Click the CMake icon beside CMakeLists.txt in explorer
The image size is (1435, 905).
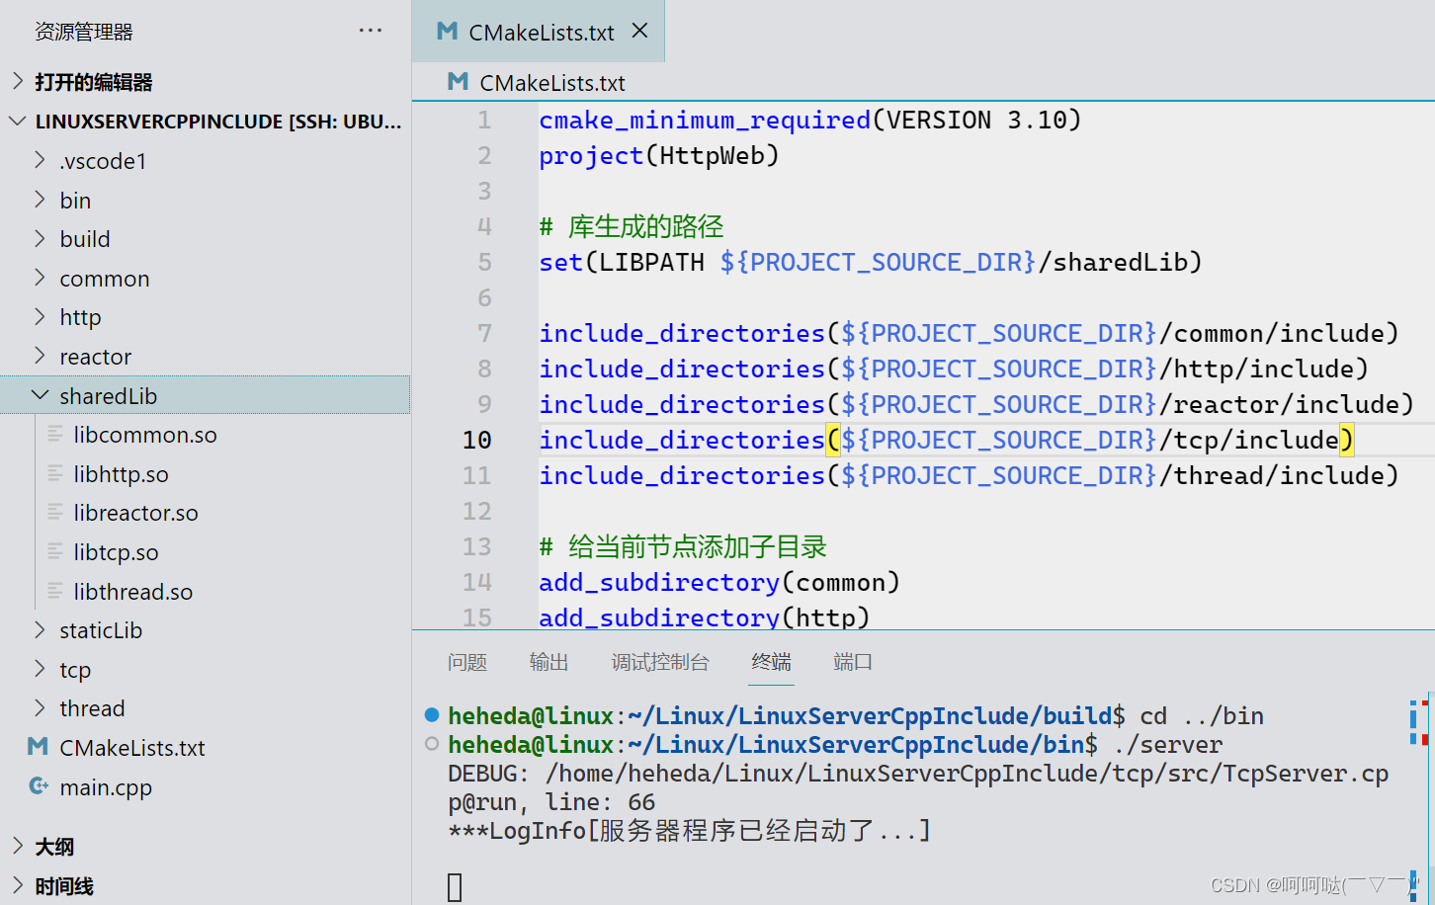point(38,747)
